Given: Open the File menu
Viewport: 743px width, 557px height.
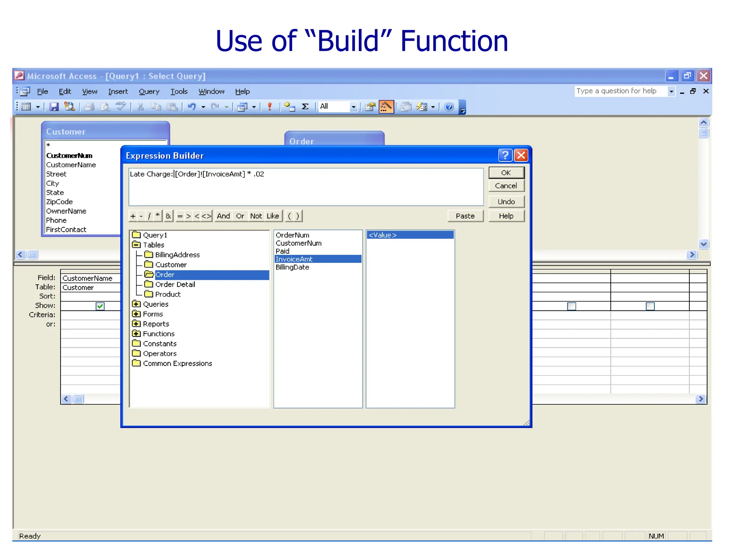Looking at the screenshot, I should click(x=42, y=91).
